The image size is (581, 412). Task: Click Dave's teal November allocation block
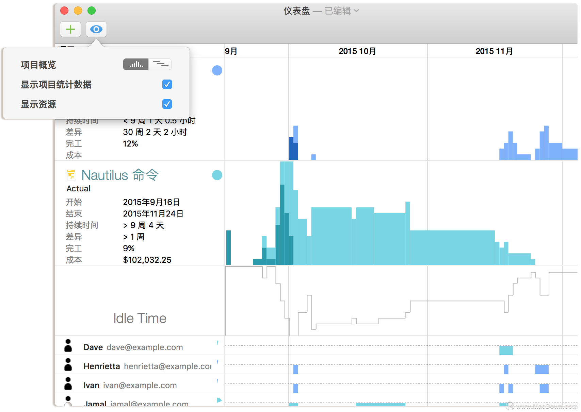[506, 350]
